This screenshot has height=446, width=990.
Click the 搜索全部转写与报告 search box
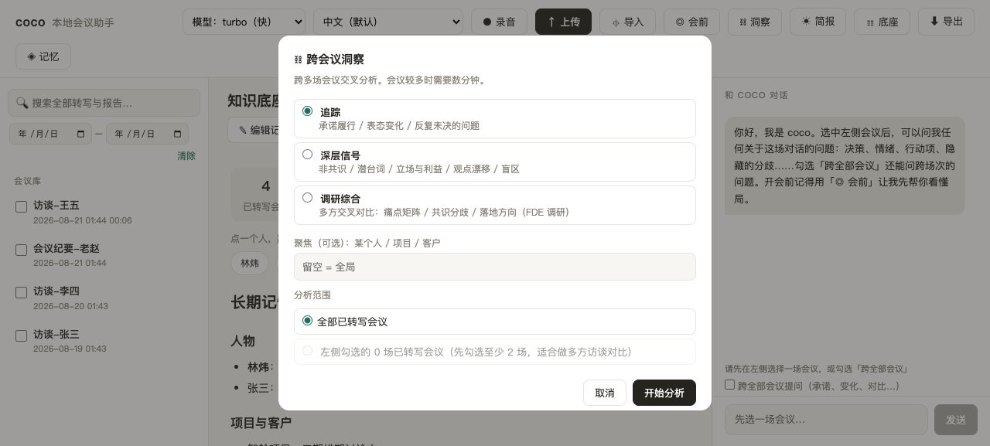[104, 103]
